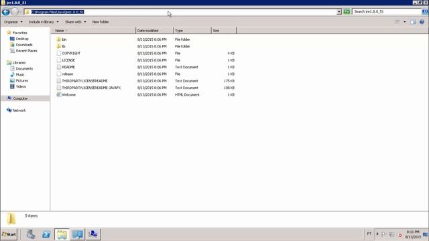Select the bin folder icon
429x241 pixels.
click(58, 39)
